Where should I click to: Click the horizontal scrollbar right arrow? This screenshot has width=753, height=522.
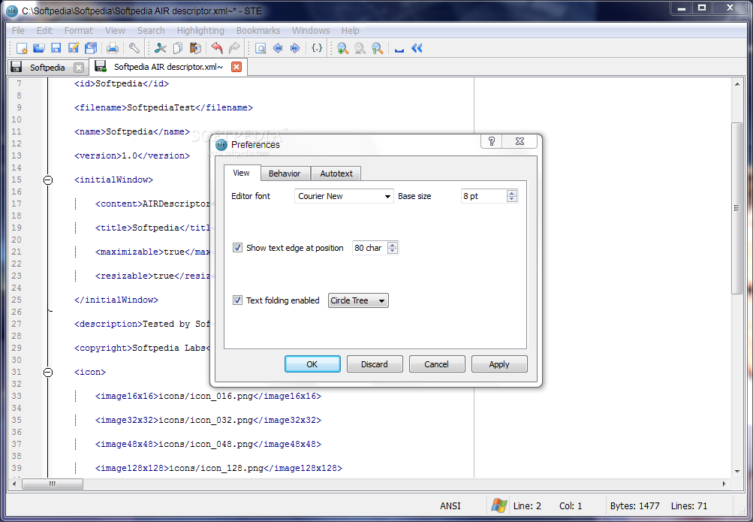coord(724,484)
